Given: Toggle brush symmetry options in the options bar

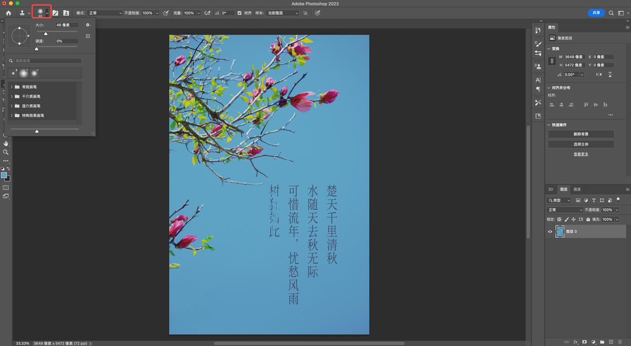Looking at the screenshot, I should point(316,13).
